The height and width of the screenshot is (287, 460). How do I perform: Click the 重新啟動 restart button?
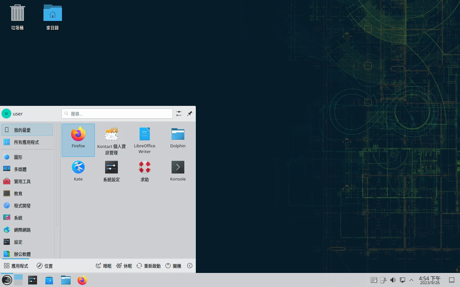(x=149, y=266)
